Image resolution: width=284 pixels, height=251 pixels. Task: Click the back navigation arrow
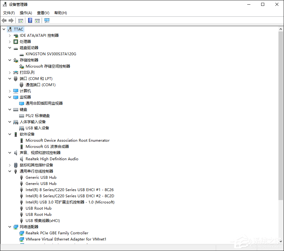[x=4, y=20]
